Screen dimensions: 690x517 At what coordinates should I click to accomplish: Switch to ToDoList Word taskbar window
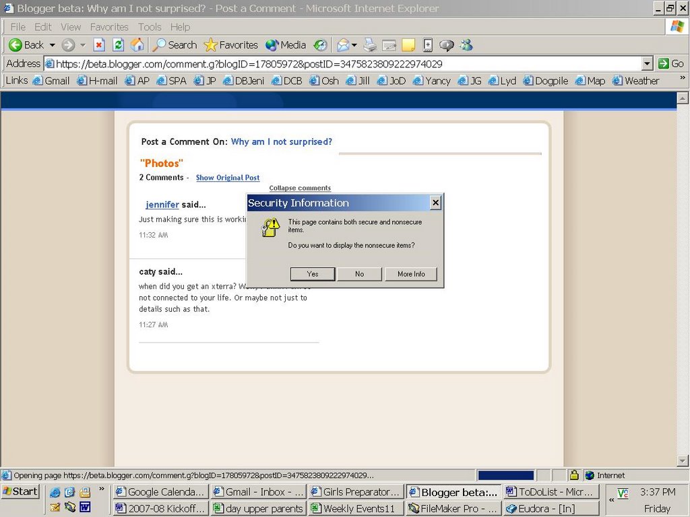(551, 492)
